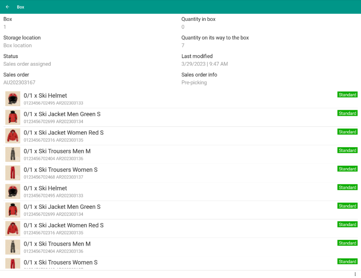361x278 pixels.
Task: Click the first Ski Jacket Women Red thumbnail
Action: pyautogui.click(x=13, y=136)
